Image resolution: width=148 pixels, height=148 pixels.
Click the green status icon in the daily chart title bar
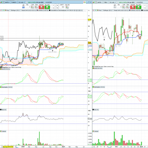[x=93, y=2]
